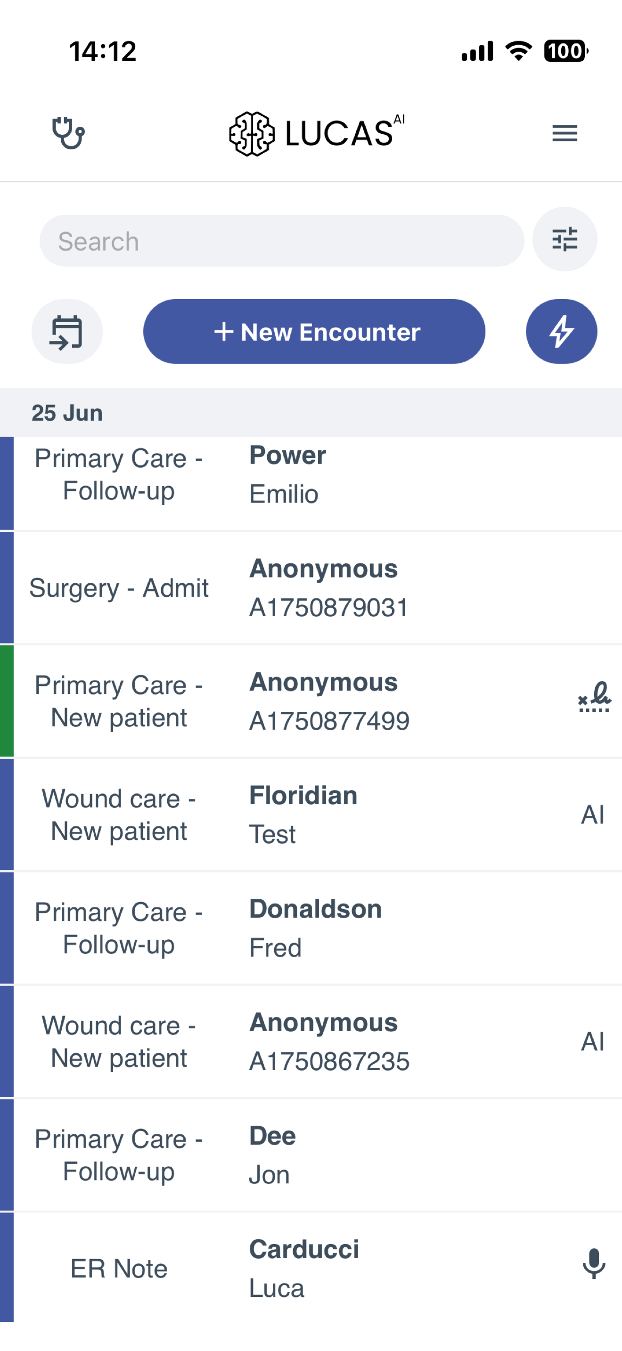The height and width of the screenshot is (1351, 622).
Task: Open the ER Note encounter type label
Action: pyautogui.click(x=119, y=1269)
